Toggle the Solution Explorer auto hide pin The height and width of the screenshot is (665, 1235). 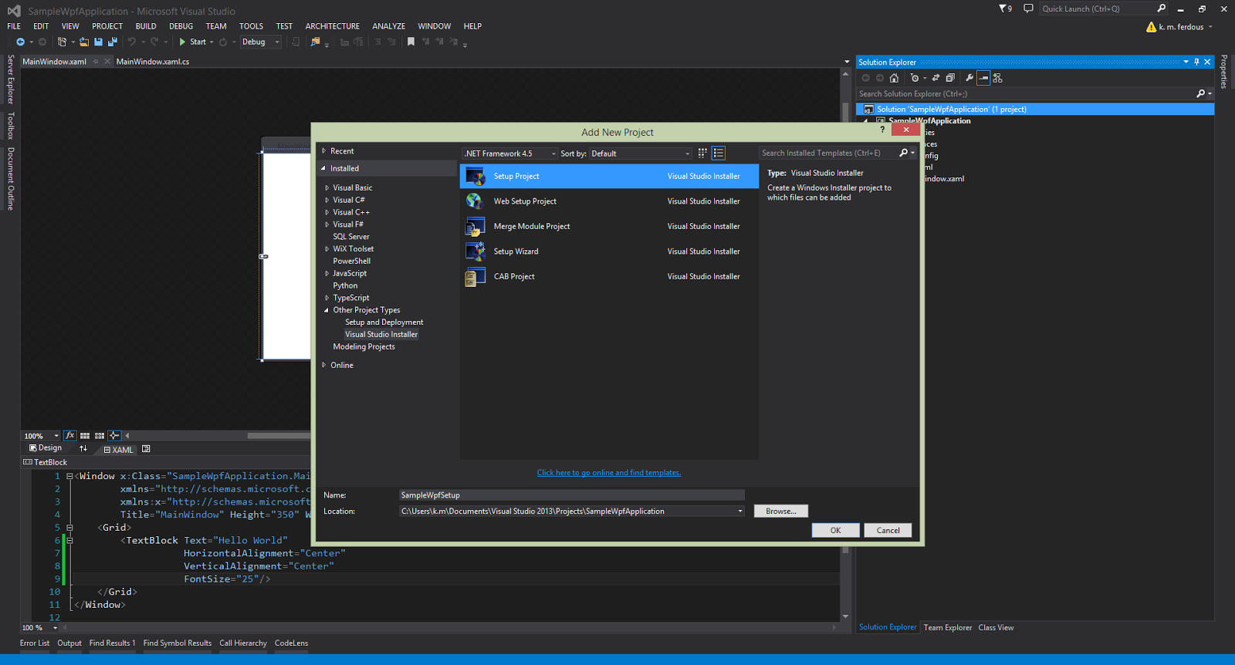pyautogui.click(x=1196, y=62)
